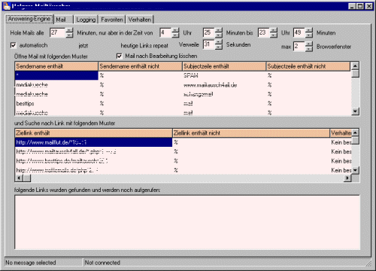Click the start hour field showing 4
Image resolution: width=376 pixels, height=271 pixels.
[x=165, y=32]
